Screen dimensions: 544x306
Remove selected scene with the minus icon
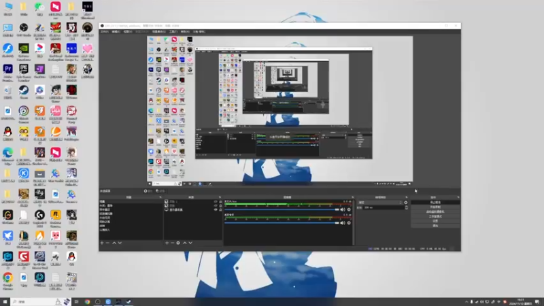(107, 243)
